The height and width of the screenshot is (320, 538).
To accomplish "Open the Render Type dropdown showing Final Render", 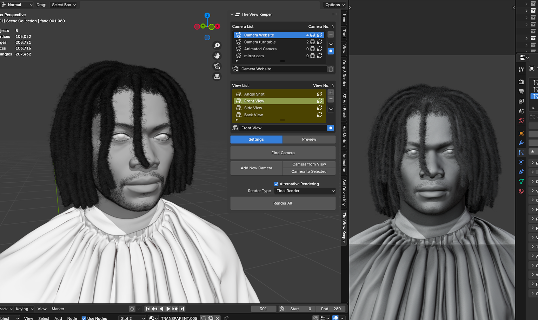I will pyautogui.click(x=305, y=191).
